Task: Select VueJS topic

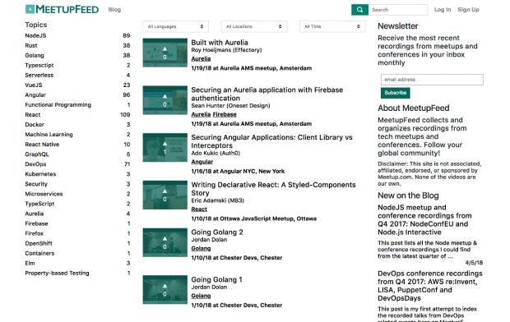Action: point(34,85)
